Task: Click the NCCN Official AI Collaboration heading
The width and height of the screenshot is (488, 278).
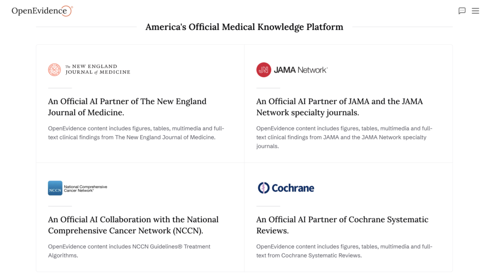Action: (133, 225)
